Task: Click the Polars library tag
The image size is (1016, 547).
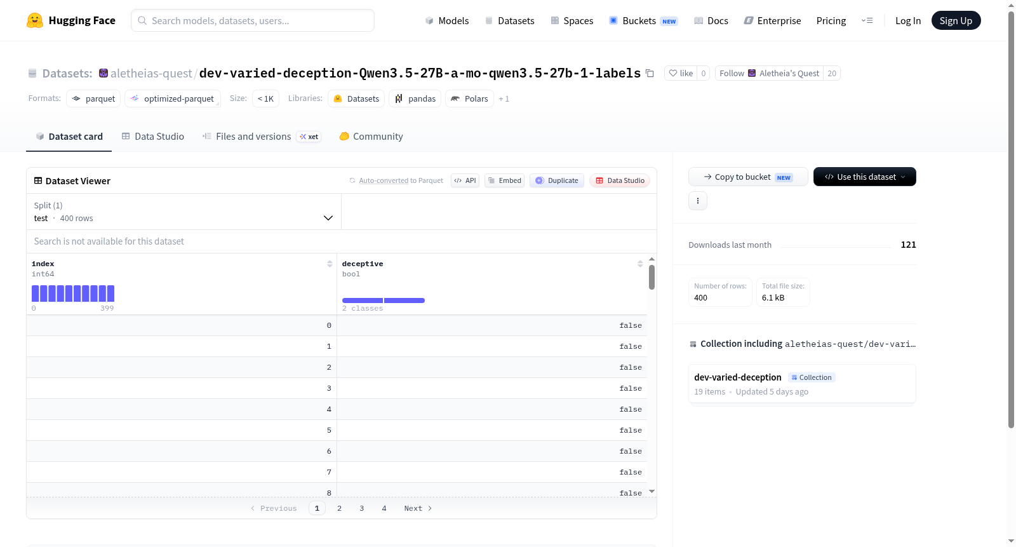Action: click(470, 98)
